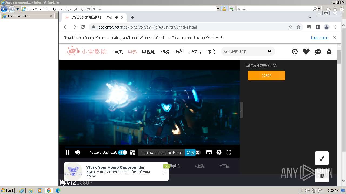
Task: Open IE address bar dropdown
Action: (218, 9)
